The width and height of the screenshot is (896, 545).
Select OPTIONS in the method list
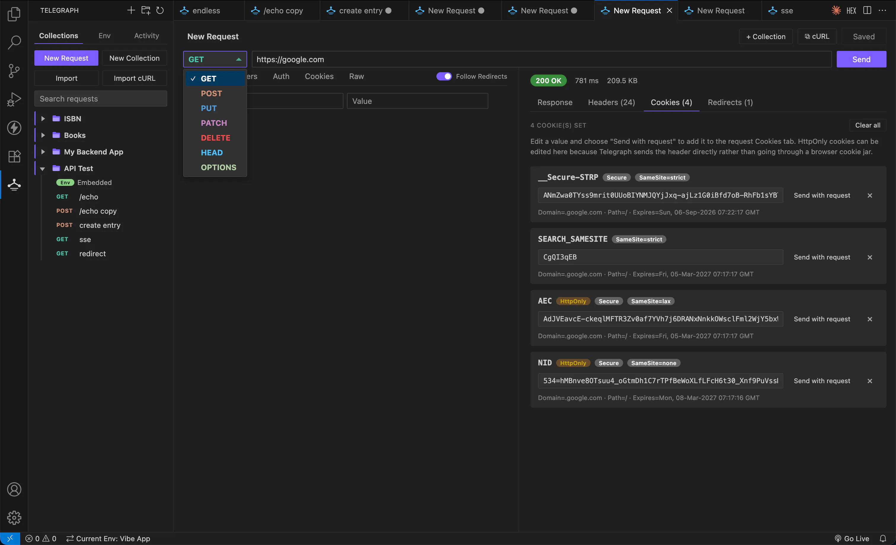215,167
